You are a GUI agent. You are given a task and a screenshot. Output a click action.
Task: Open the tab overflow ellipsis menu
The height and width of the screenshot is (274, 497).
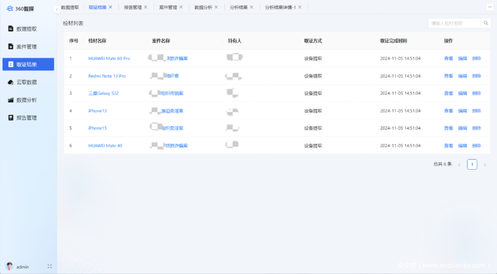pos(489,7)
